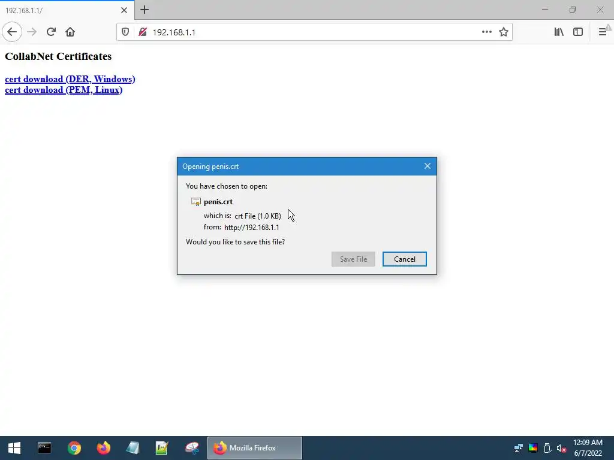This screenshot has height=460, width=614.
Task: Click the address bar showing 192.168.1.1
Action: [313, 32]
